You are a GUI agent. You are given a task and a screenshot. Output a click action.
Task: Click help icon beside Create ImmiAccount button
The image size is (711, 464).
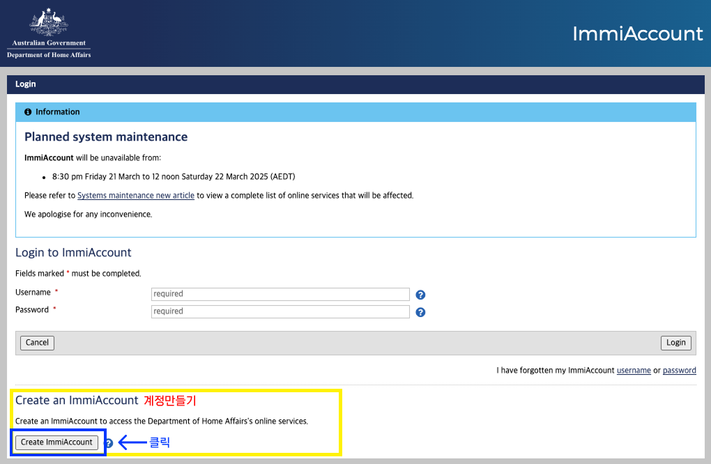109,443
